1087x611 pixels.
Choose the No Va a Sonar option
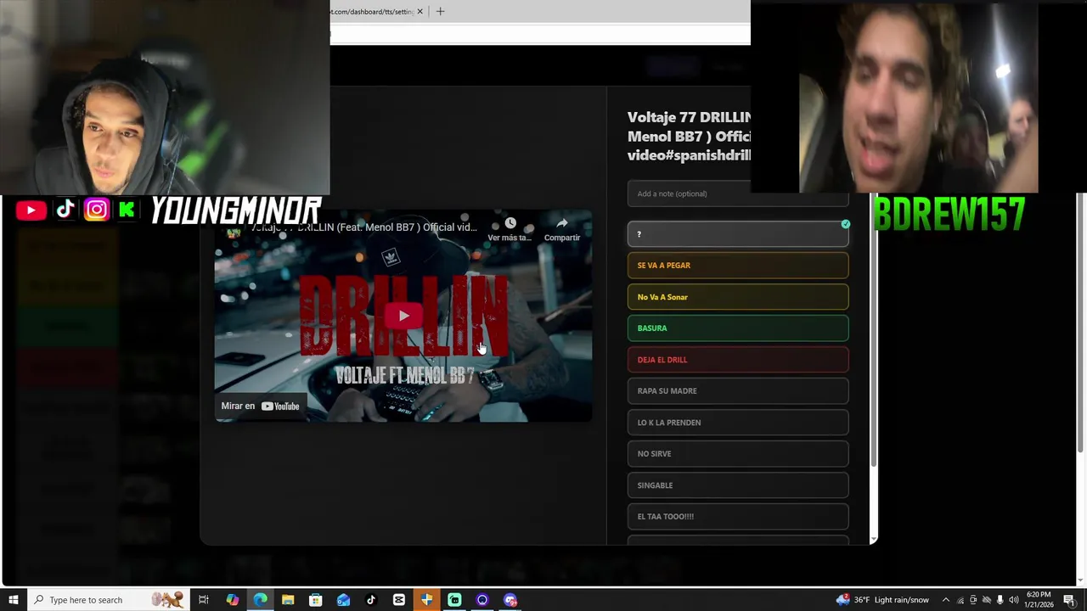738,297
